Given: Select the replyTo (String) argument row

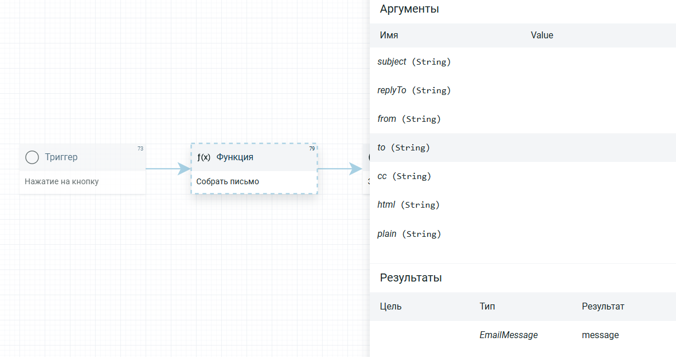Looking at the screenshot, I should (523, 90).
